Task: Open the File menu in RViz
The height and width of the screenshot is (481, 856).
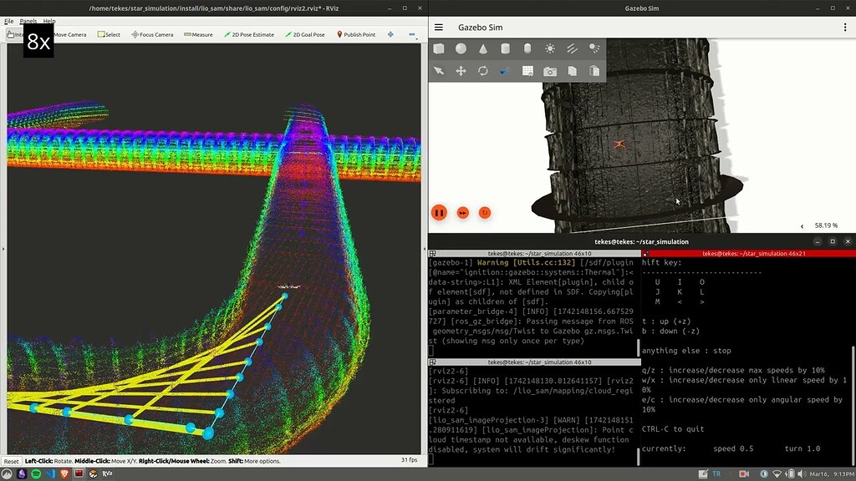Action: (x=8, y=21)
